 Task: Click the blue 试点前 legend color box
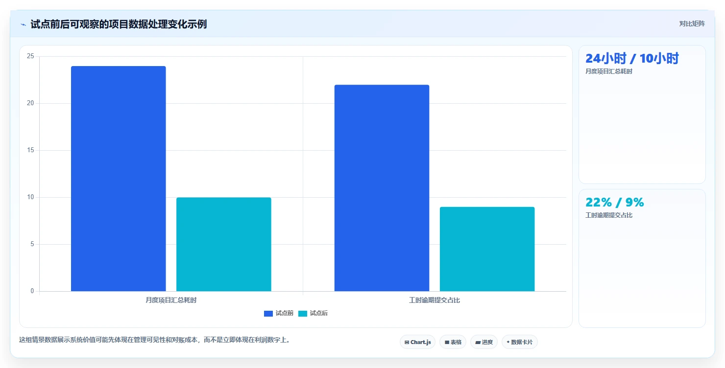(268, 314)
